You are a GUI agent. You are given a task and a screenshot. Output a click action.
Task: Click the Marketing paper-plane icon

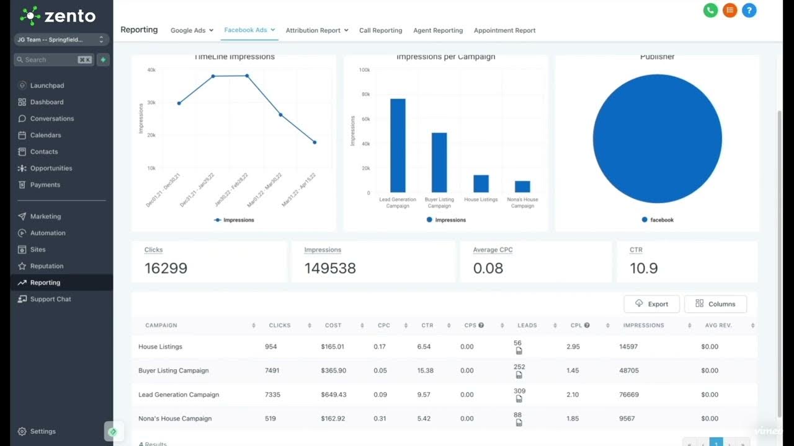pyautogui.click(x=22, y=217)
